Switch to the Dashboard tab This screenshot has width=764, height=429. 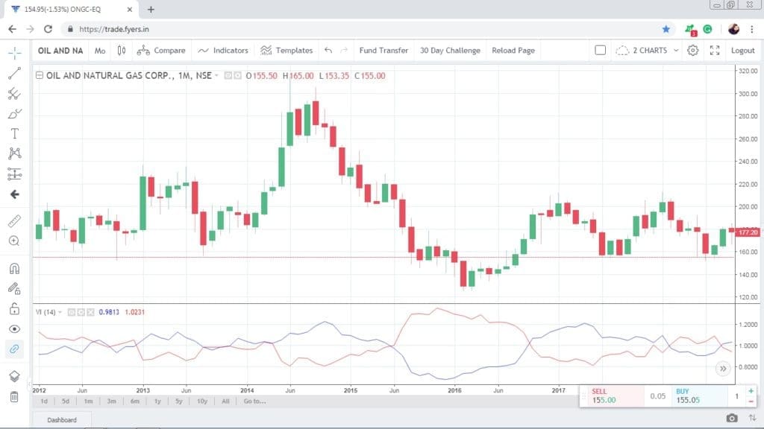pyautogui.click(x=63, y=419)
